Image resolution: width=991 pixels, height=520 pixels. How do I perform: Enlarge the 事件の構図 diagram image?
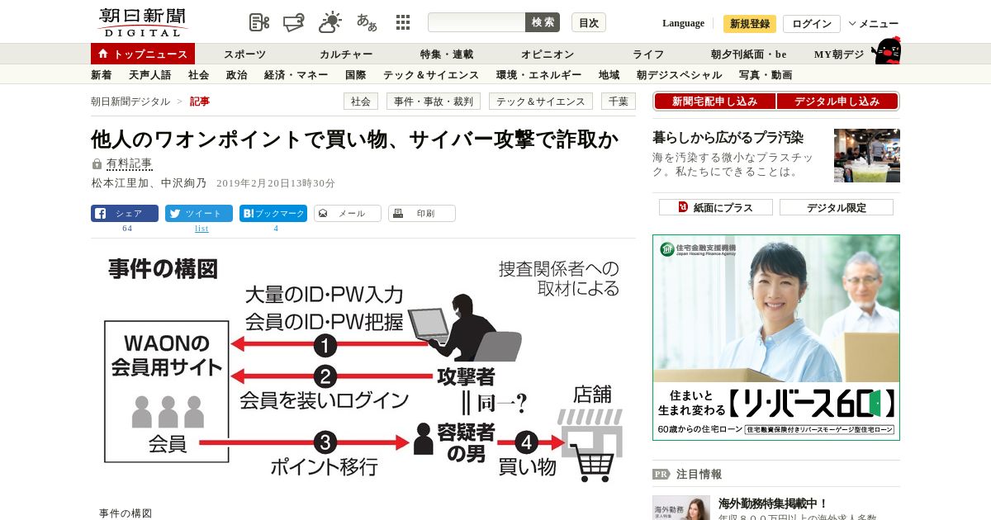(363, 370)
